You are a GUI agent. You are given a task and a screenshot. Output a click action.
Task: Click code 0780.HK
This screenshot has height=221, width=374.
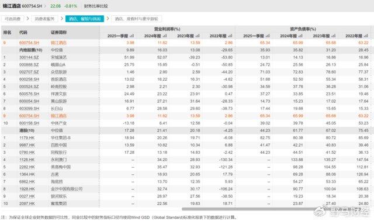point(27,153)
